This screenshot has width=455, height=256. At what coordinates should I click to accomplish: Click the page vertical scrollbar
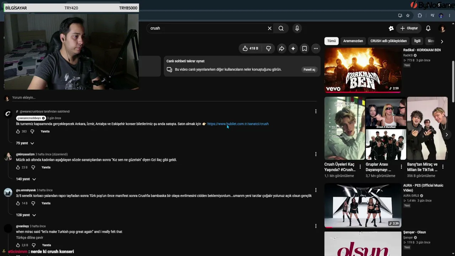(x=453, y=82)
